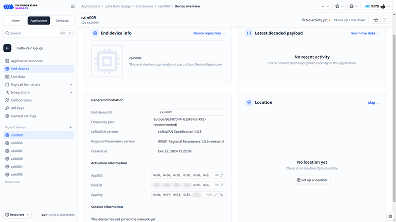Open rain006 in top end devices

(x=39, y=143)
